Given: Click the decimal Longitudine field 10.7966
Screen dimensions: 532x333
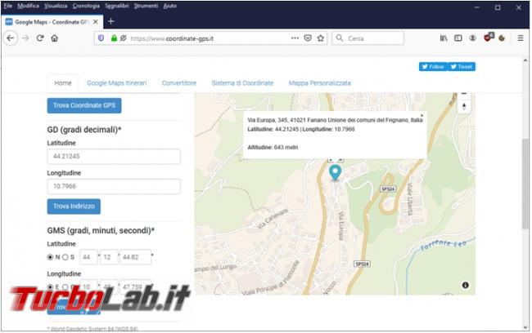Looking at the screenshot, I should pos(114,186).
